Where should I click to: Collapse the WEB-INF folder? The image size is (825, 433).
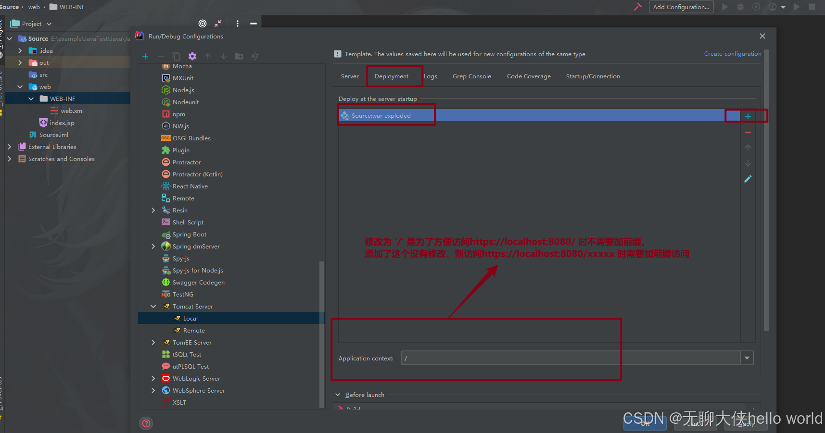click(x=31, y=99)
